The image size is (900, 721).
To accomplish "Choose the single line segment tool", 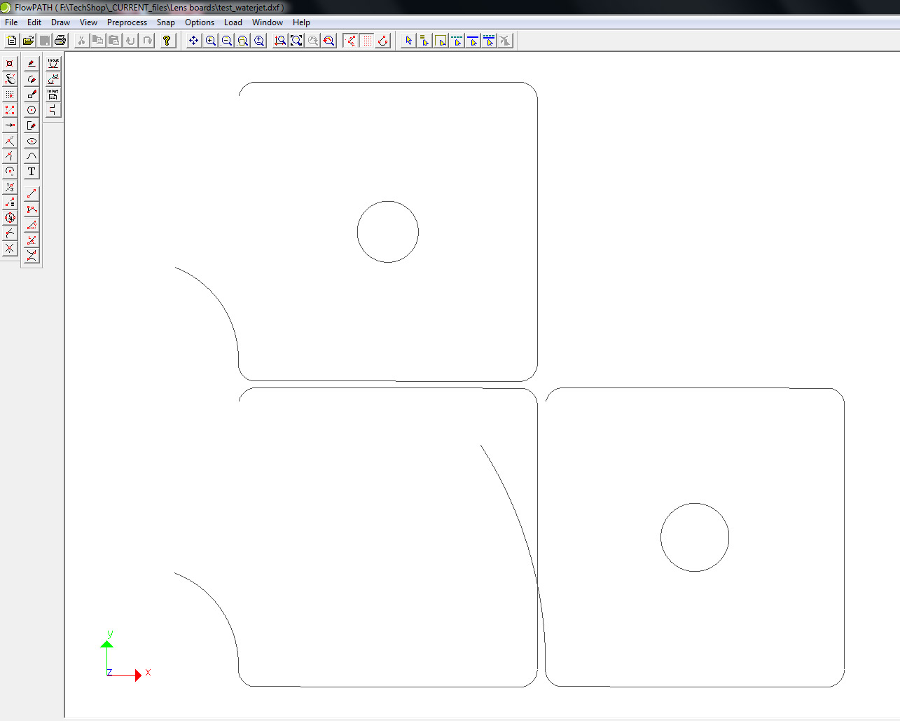I will (32, 193).
